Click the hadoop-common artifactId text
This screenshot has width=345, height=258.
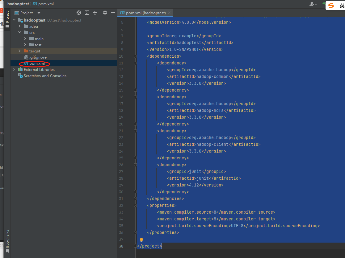[212, 77]
